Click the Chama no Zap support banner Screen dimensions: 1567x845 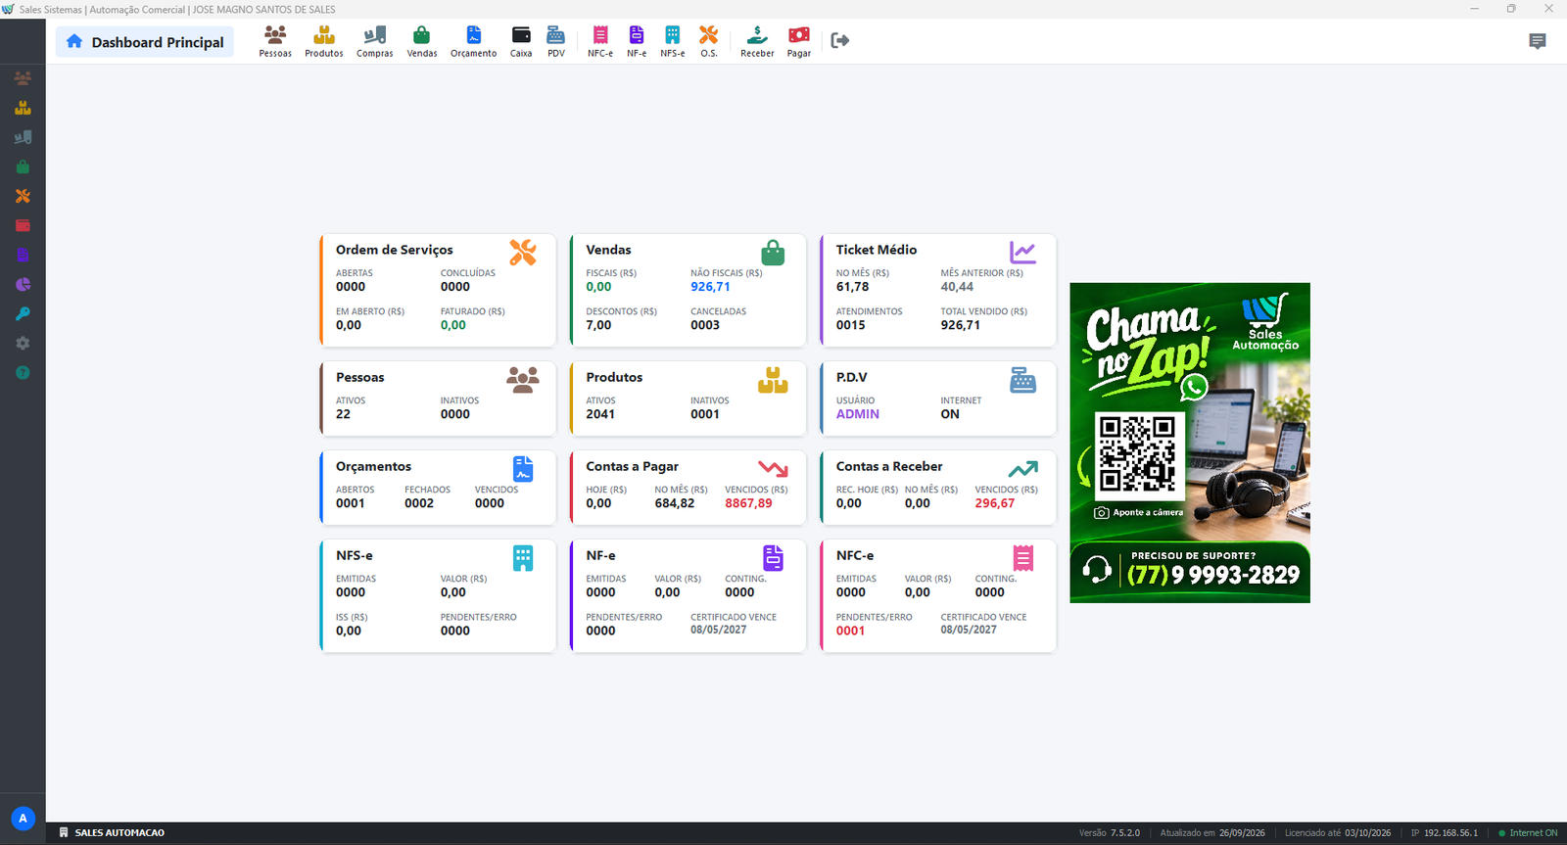click(x=1190, y=443)
